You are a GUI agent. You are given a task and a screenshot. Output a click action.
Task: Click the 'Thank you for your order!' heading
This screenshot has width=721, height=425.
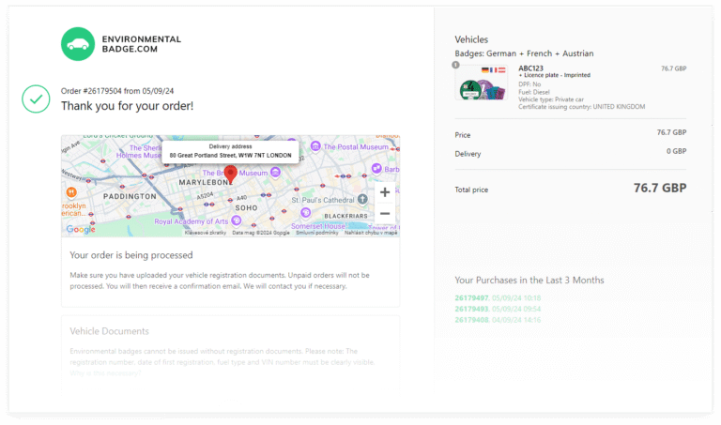tap(128, 106)
